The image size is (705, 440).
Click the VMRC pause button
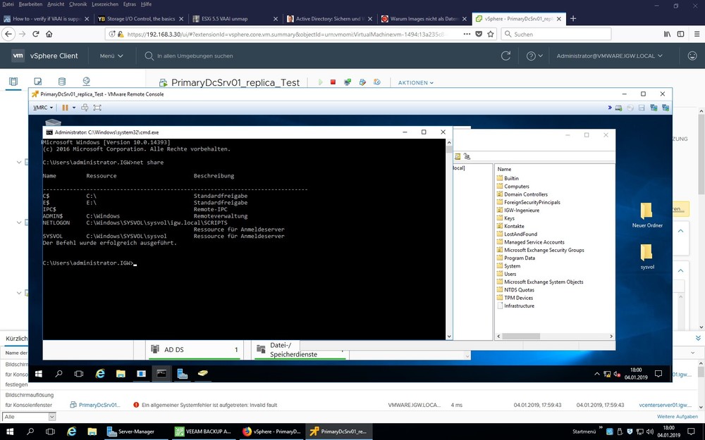tap(65, 108)
